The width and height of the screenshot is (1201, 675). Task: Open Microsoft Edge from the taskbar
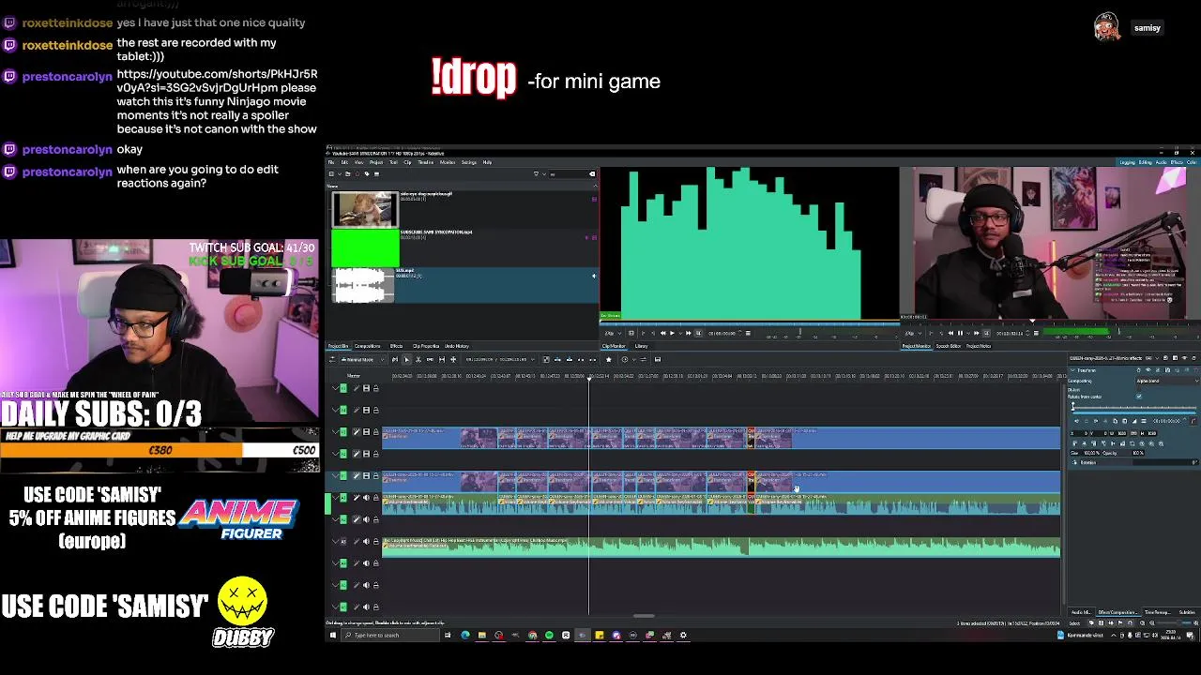point(465,635)
